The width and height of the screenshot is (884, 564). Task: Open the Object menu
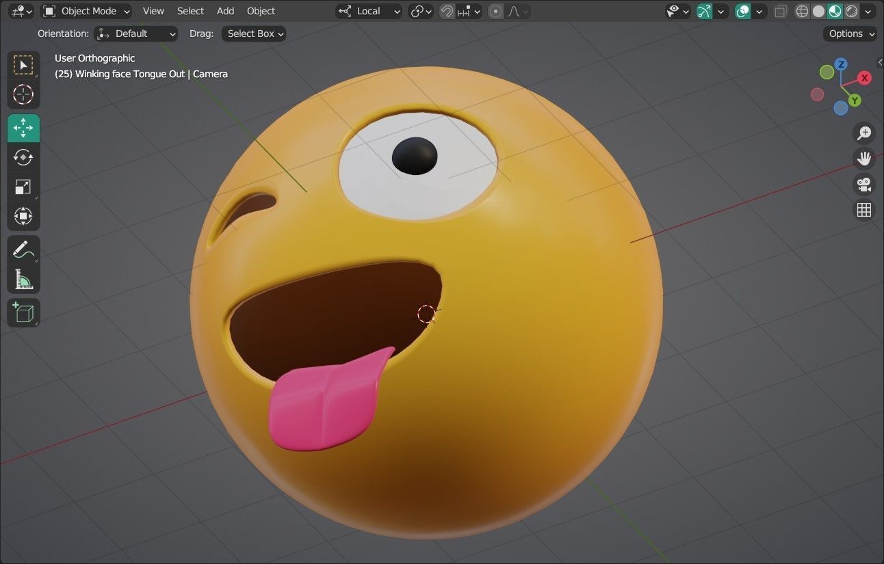point(261,11)
